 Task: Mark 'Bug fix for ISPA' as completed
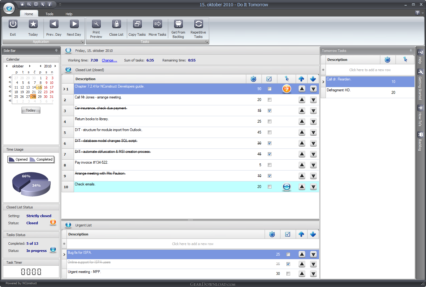[288, 254]
